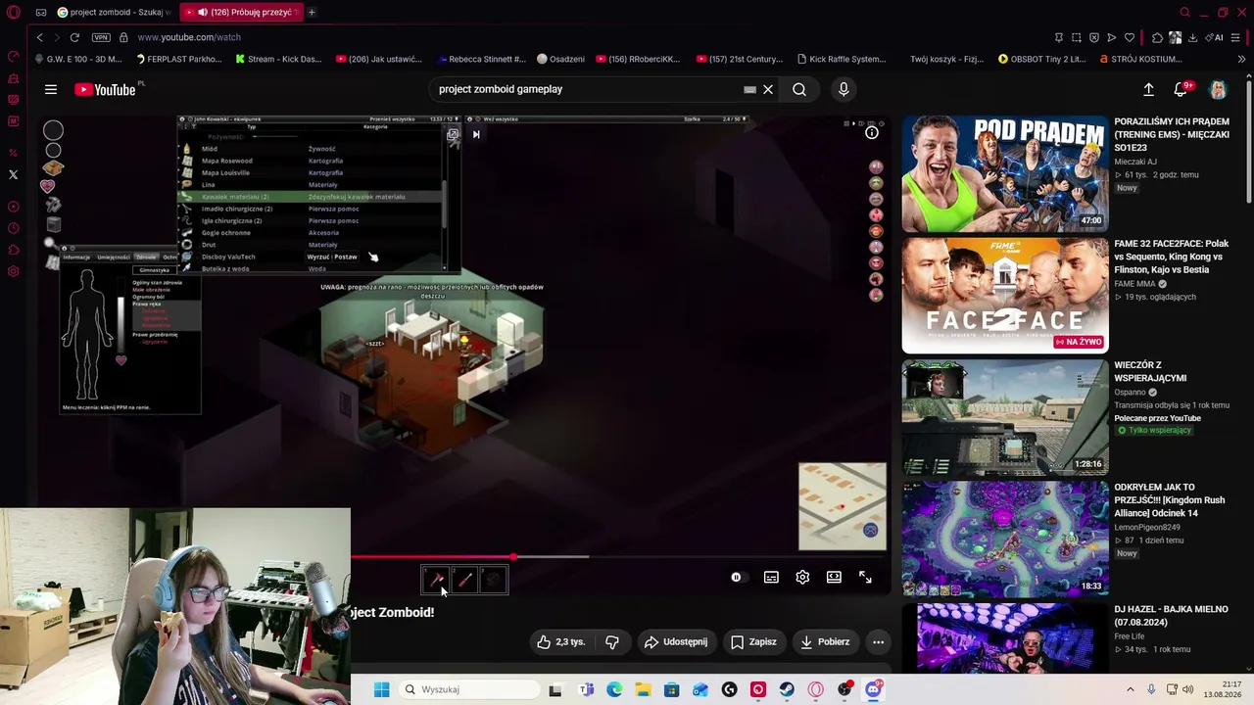Open the 'G.W. E 100 - 3D M...' bookmark

[77, 59]
